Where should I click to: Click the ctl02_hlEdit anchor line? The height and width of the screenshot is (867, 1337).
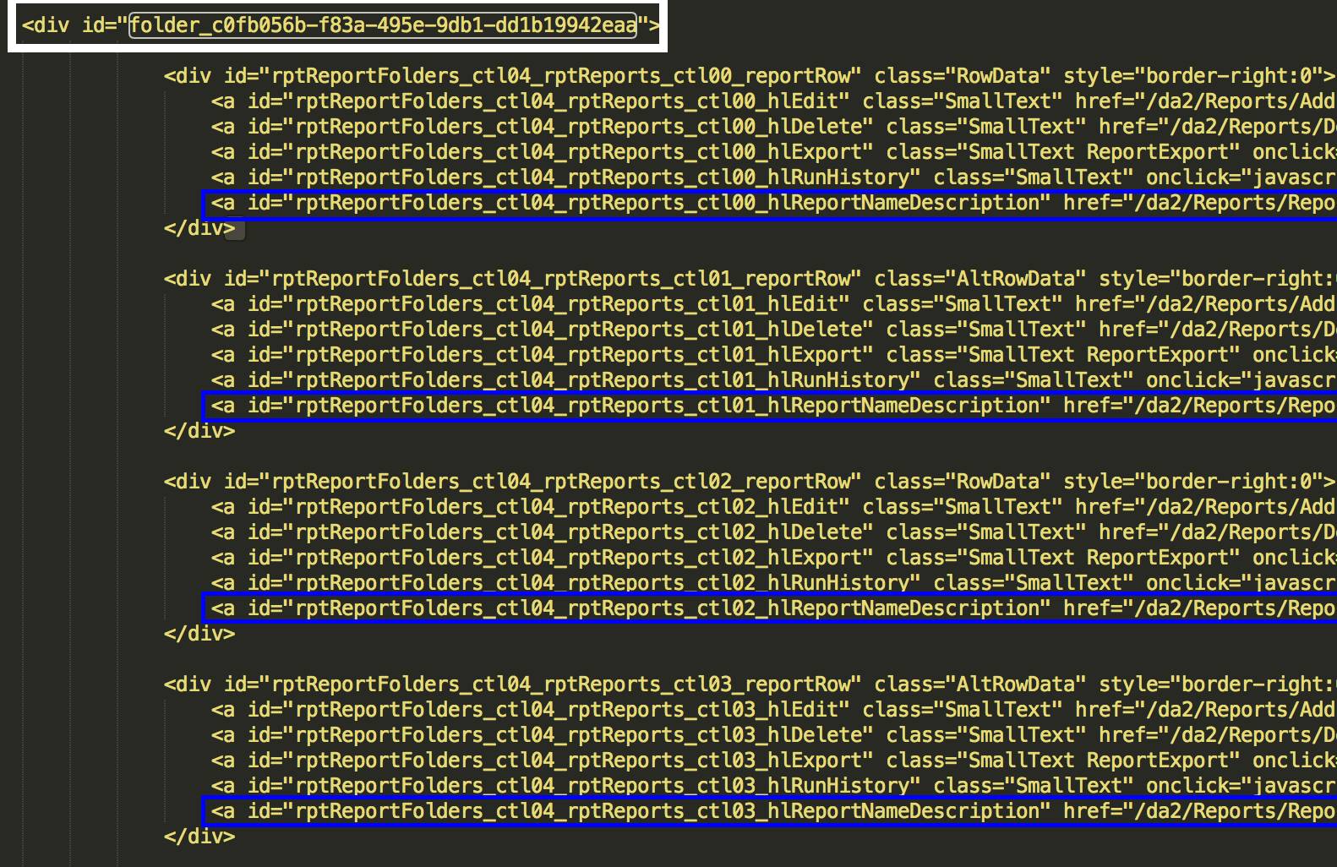773,507
